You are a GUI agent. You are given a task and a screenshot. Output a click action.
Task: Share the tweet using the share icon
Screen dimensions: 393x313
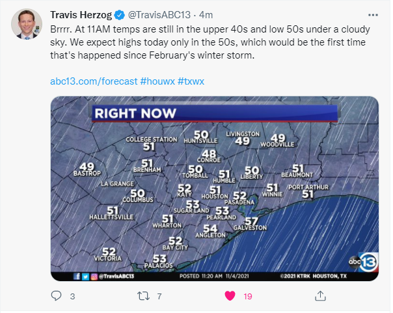(319, 296)
